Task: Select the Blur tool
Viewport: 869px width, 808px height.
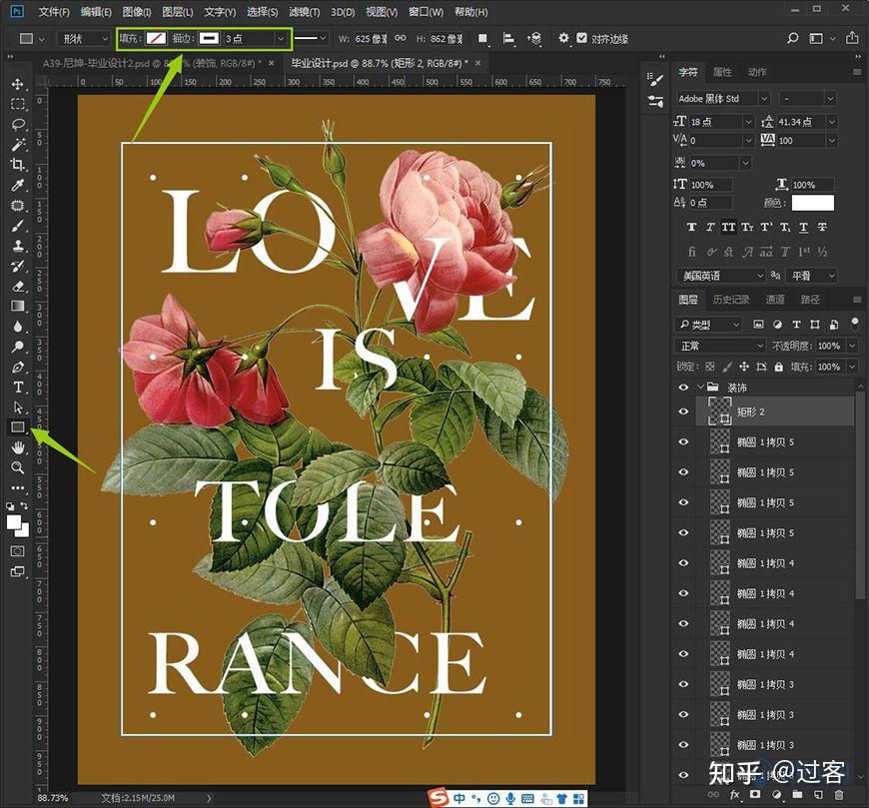Action: (18, 327)
